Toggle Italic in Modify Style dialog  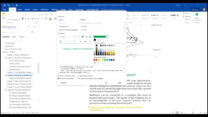(86, 37)
